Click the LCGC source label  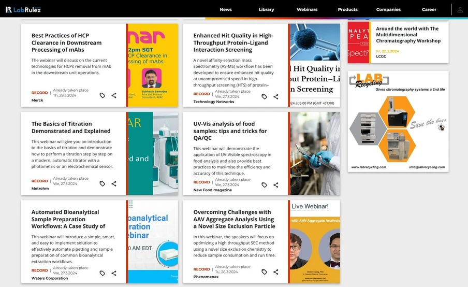click(381, 56)
